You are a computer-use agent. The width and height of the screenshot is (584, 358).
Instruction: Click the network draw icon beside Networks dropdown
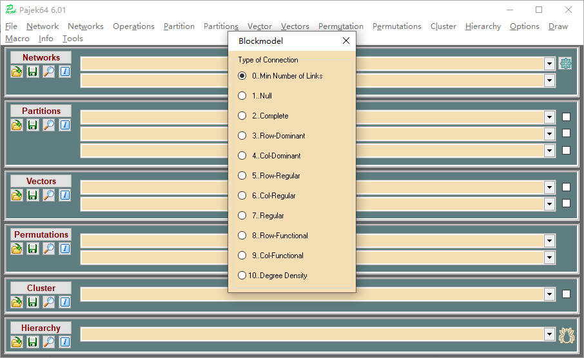(566, 64)
